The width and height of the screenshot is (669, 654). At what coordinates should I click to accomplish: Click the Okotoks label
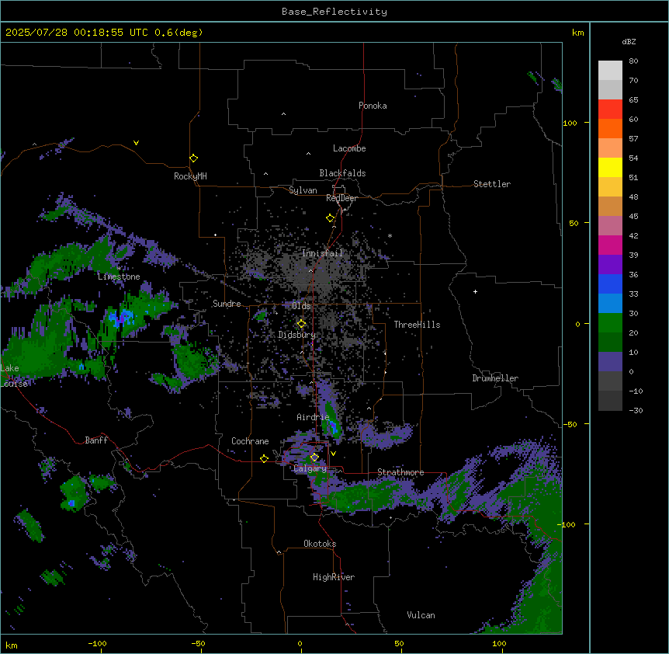[320, 544]
